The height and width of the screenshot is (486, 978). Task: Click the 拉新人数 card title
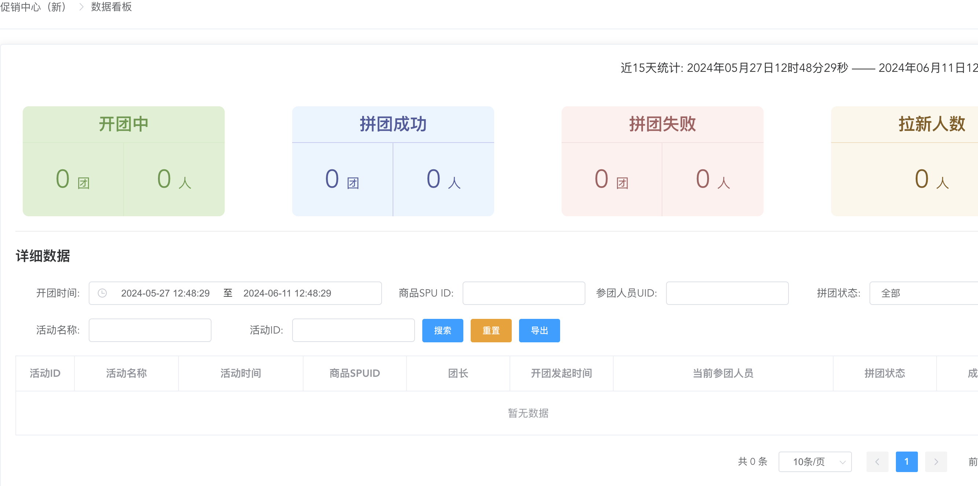pyautogui.click(x=932, y=124)
